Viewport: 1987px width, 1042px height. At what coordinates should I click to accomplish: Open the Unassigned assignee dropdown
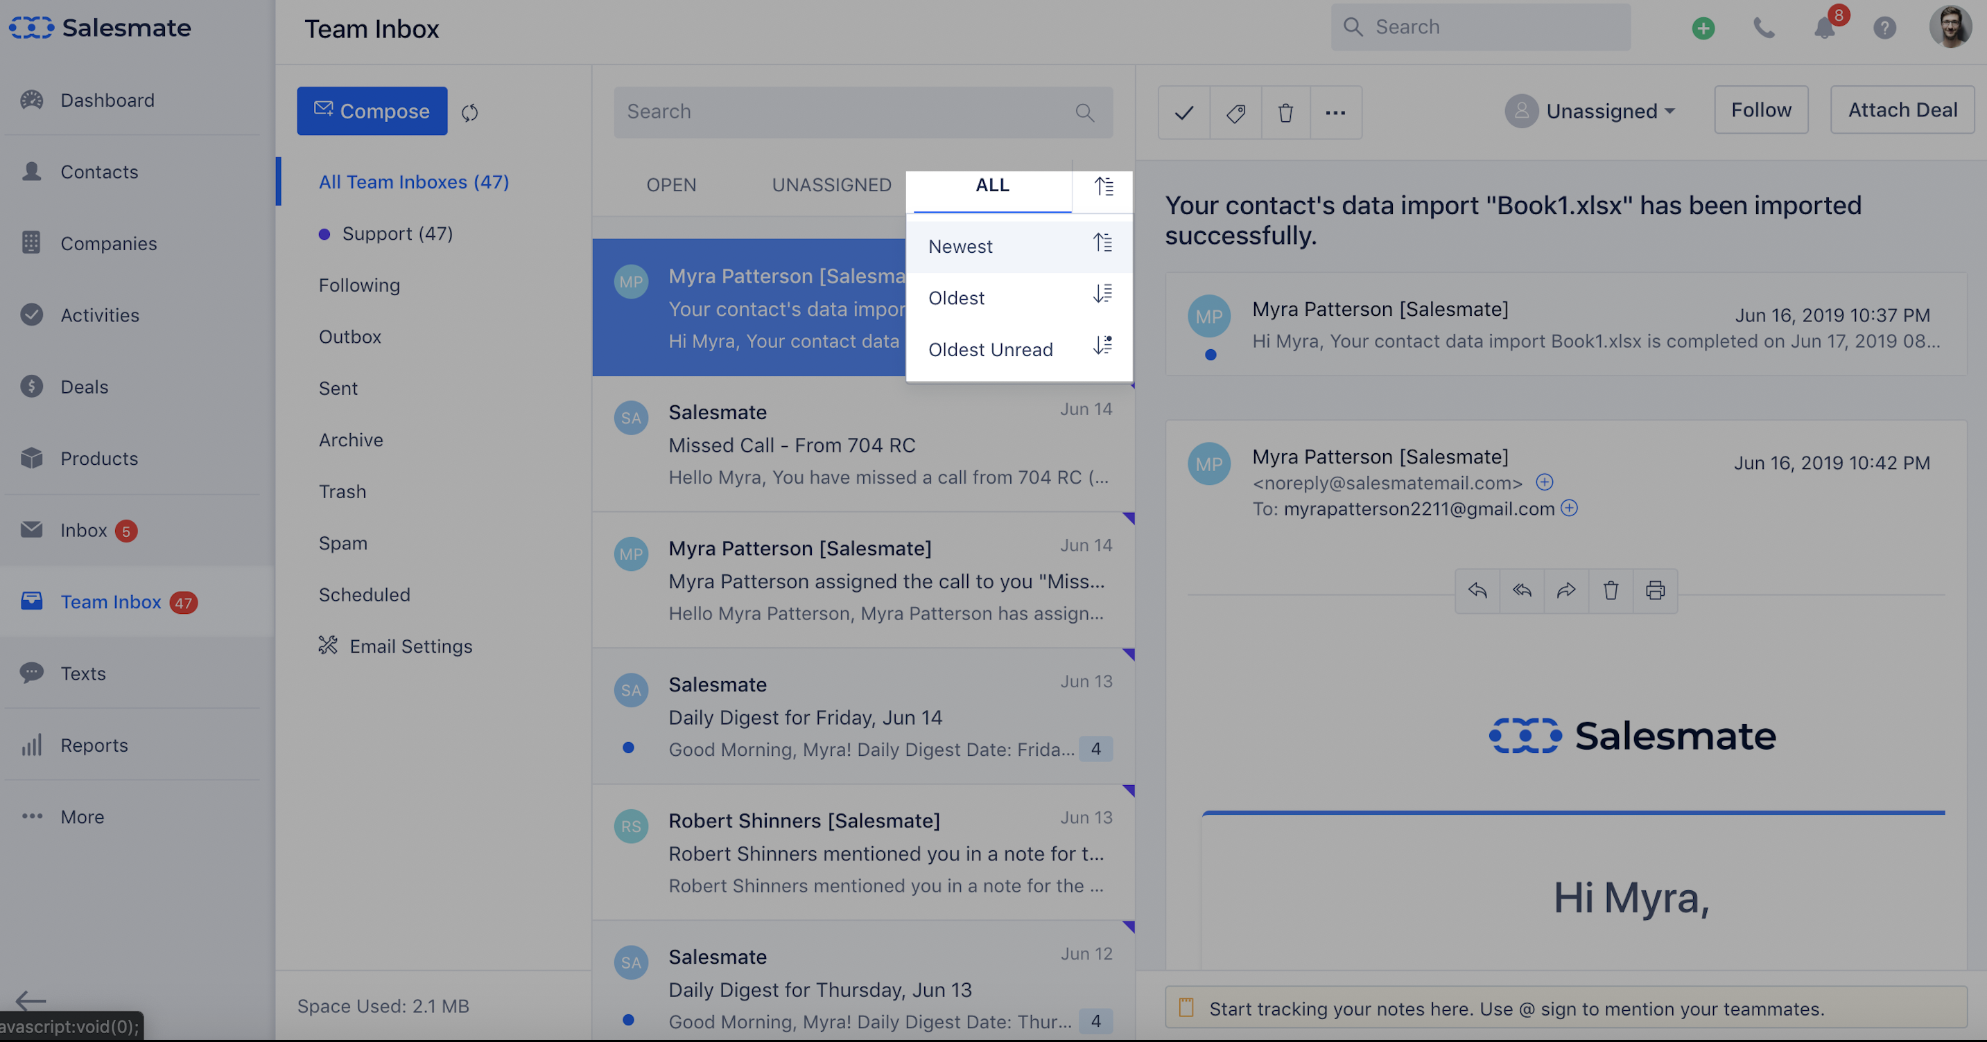1590,111
